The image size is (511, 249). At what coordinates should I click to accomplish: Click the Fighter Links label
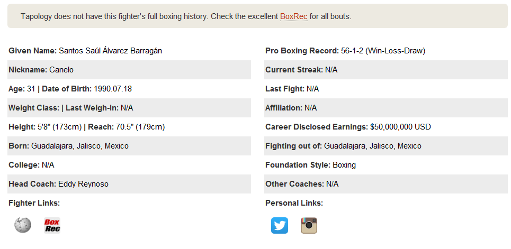pos(34,203)
